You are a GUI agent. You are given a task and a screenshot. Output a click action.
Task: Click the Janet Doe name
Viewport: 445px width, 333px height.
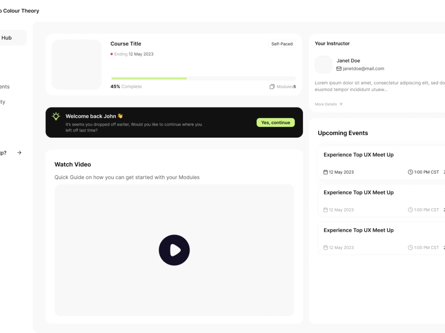tap(348, 60)
